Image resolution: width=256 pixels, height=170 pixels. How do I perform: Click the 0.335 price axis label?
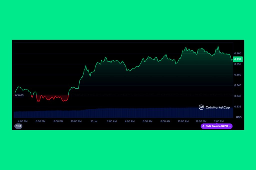point(238,107)
